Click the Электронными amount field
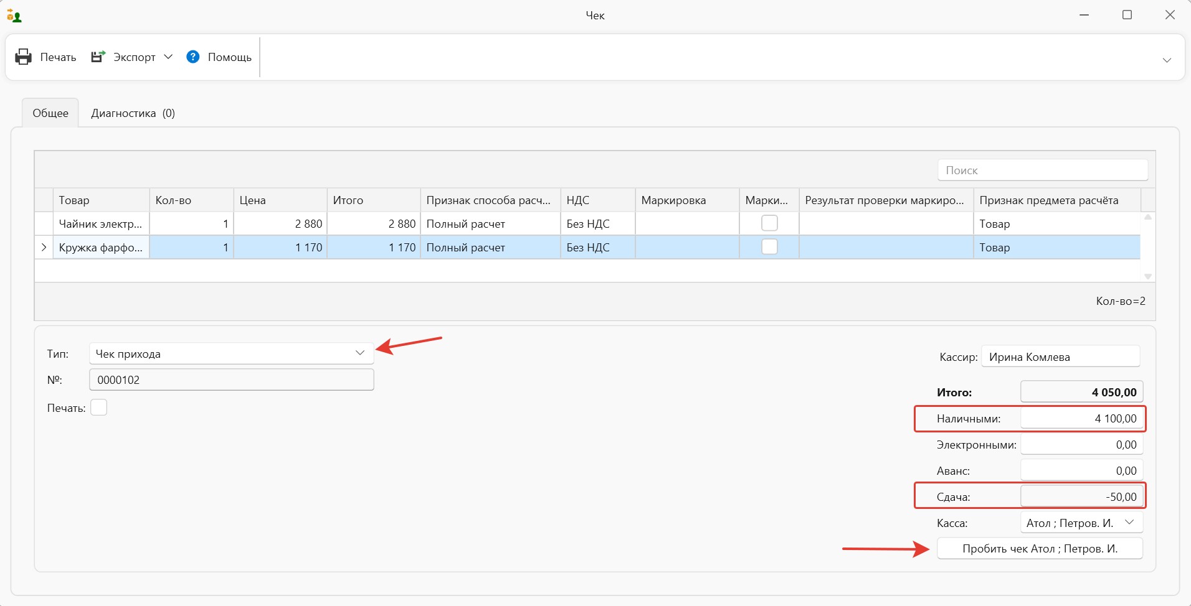 click(1081, 445)
